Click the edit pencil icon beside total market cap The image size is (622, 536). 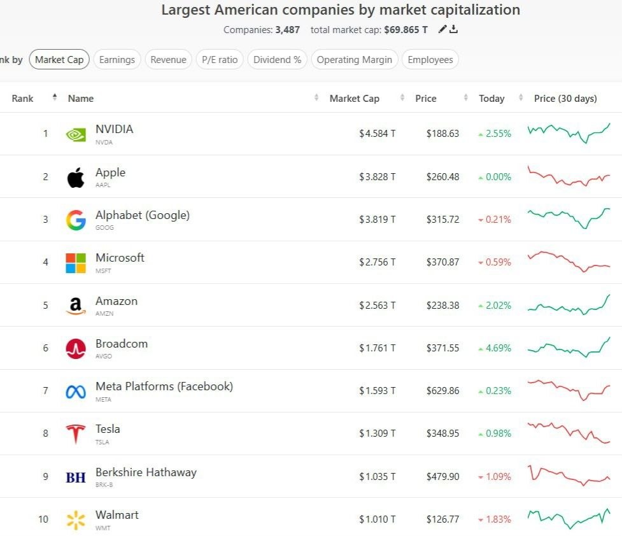point(443,30)
